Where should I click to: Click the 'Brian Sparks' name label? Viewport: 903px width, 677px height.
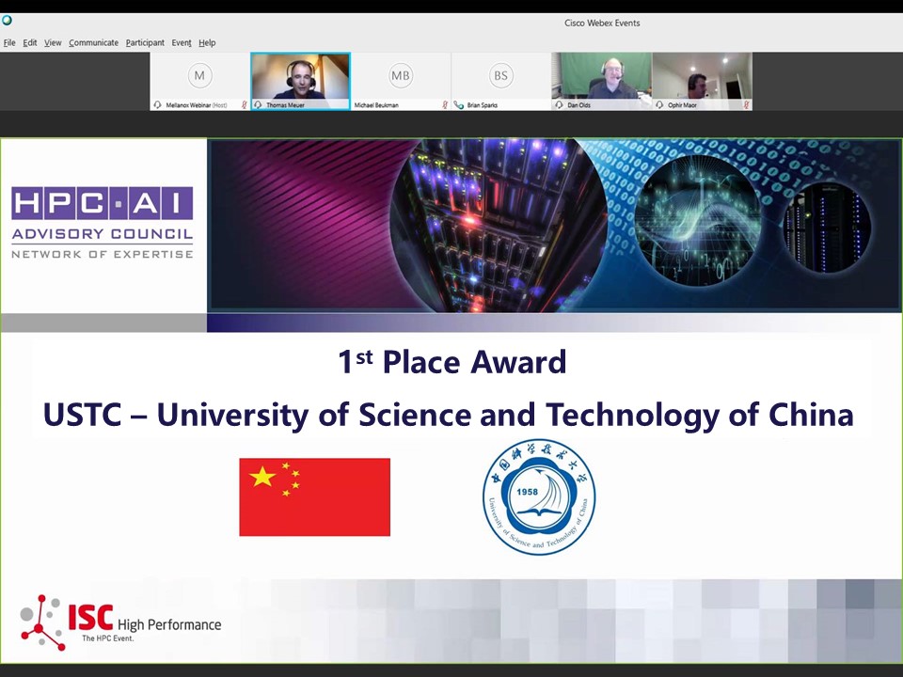[482, 105]
